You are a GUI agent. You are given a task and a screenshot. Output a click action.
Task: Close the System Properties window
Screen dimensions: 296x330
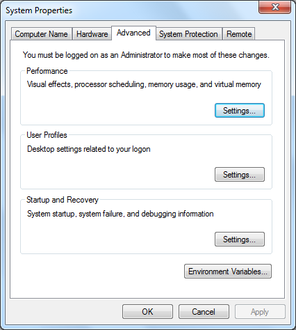pos(274,7)
